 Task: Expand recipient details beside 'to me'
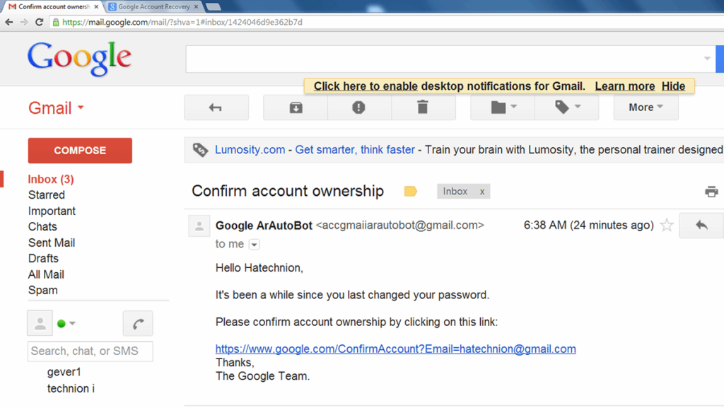pyautogui.click(x=253, y=244)
